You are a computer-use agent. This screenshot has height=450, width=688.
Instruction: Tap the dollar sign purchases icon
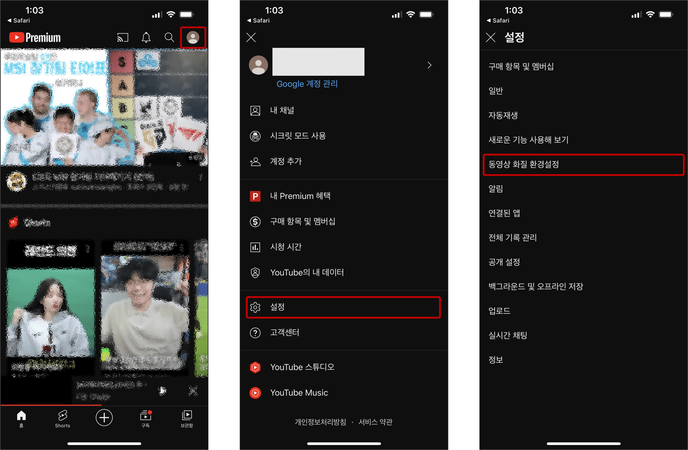[x=255, y=222]
